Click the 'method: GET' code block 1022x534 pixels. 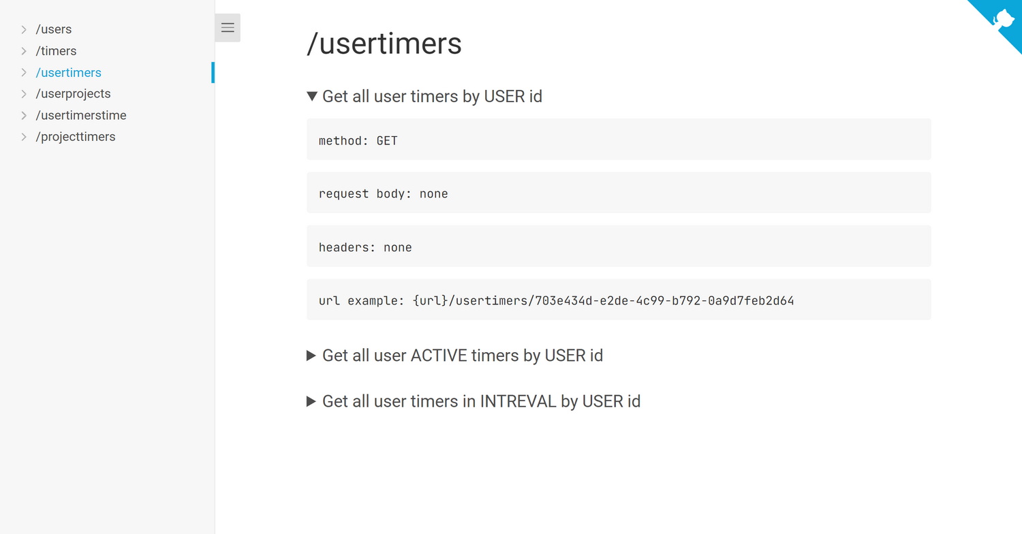619,140
